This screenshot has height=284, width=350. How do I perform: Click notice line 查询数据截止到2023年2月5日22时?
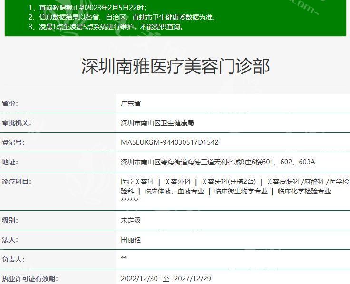click(87, 8)
